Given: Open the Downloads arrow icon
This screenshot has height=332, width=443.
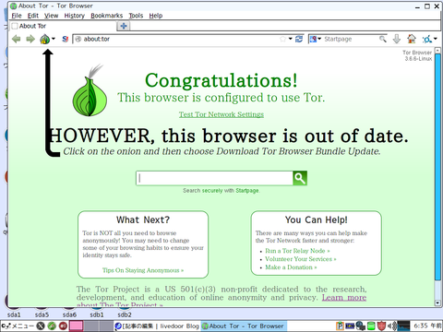Looking at the screenshot, I should pos(397,39).
